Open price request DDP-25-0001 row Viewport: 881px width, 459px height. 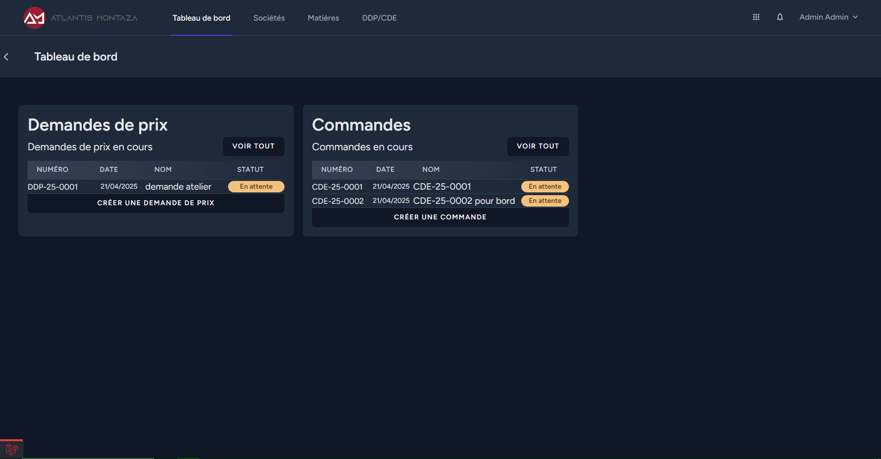[x=53, y=187]
